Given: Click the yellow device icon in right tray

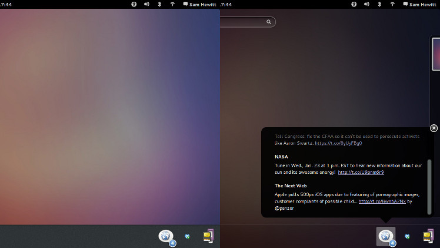Looking at the screenshot, I should point(428,236).
